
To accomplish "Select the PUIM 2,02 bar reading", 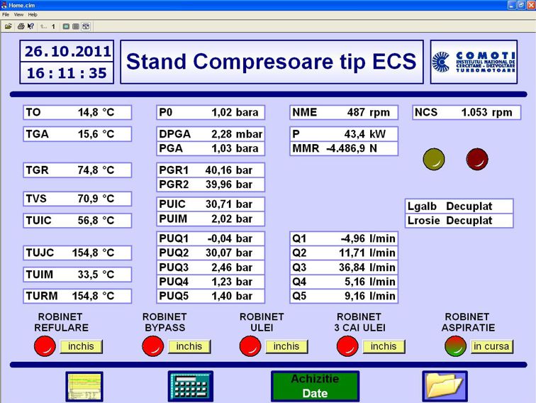I will [x=211, y=219].
